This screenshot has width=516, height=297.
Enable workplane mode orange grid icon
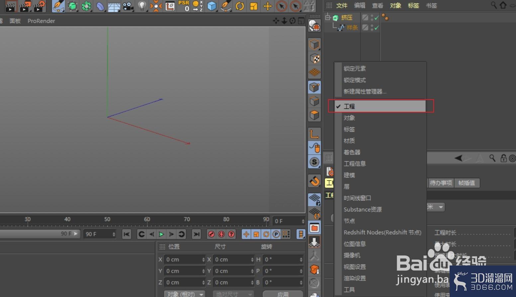pos(314,72)
